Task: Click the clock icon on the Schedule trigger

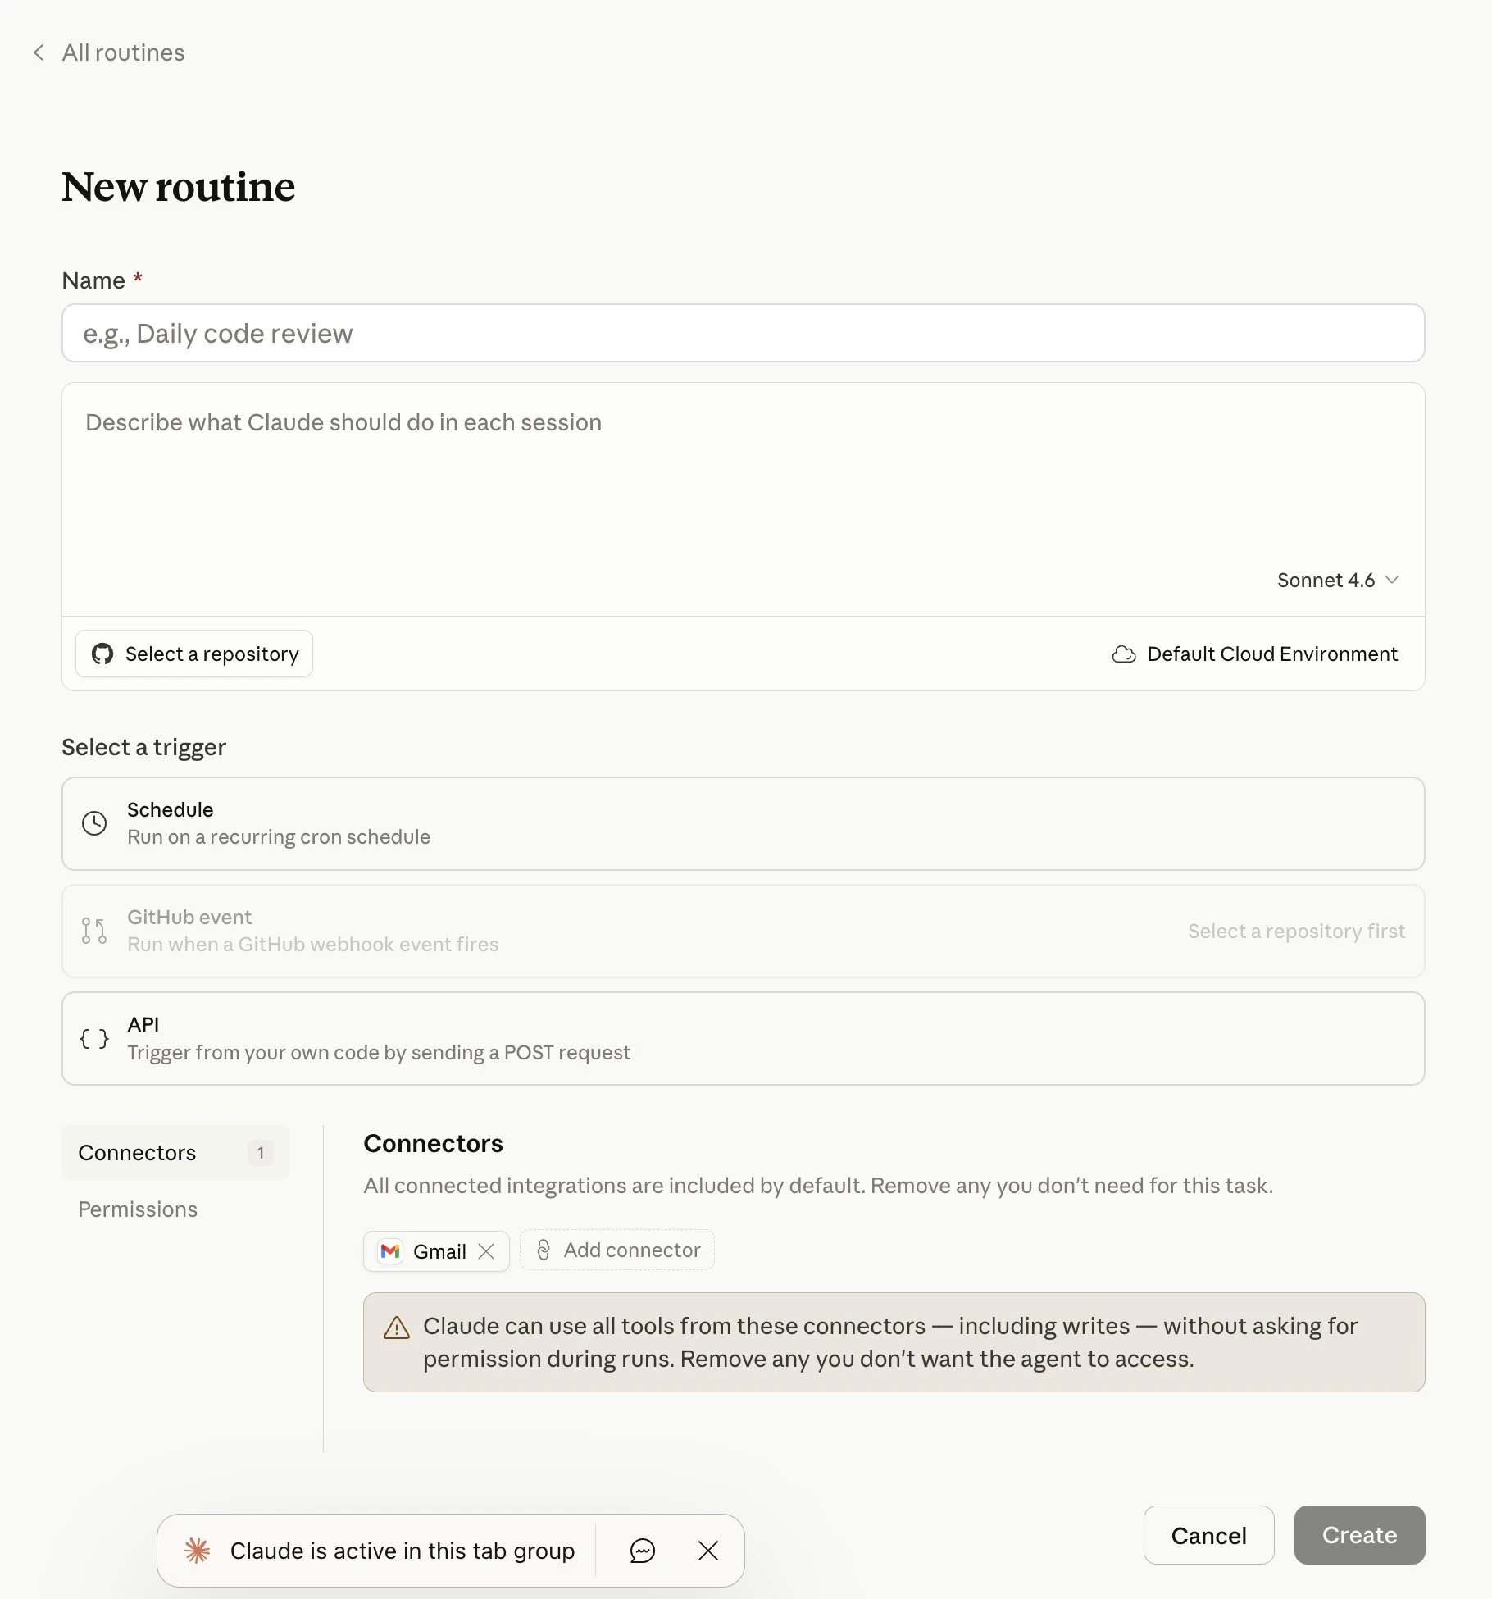Action: pyautogui.click(x=94, y=823)
